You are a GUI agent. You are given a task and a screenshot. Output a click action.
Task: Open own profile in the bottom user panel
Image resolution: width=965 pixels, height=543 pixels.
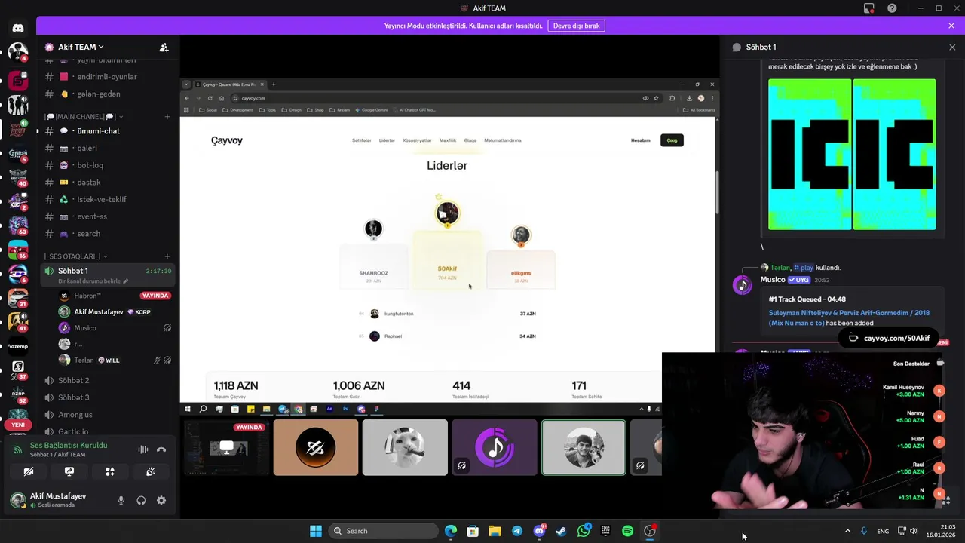tap(58, 500)
